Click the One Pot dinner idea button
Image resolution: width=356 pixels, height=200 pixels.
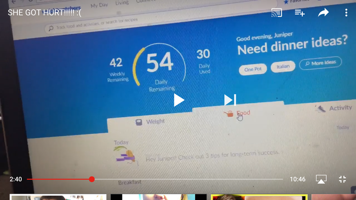(253, 69)
